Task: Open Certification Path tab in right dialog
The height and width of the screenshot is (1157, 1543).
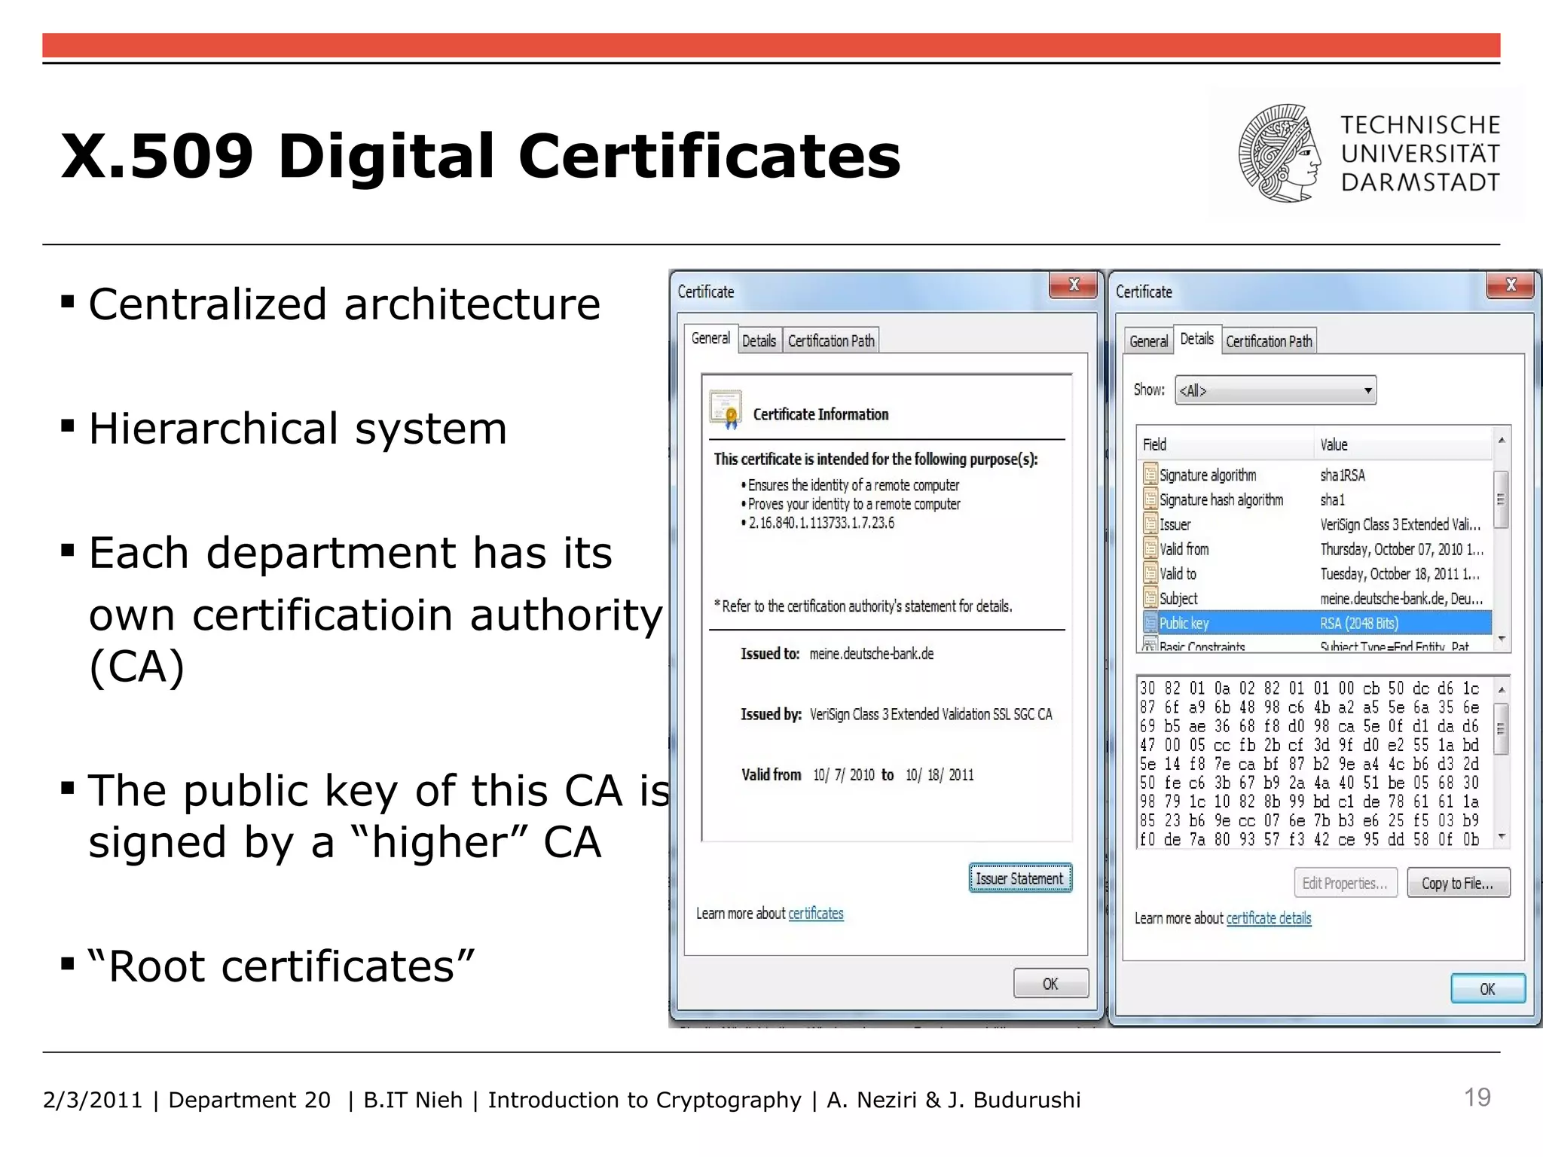Action: 1270,341
